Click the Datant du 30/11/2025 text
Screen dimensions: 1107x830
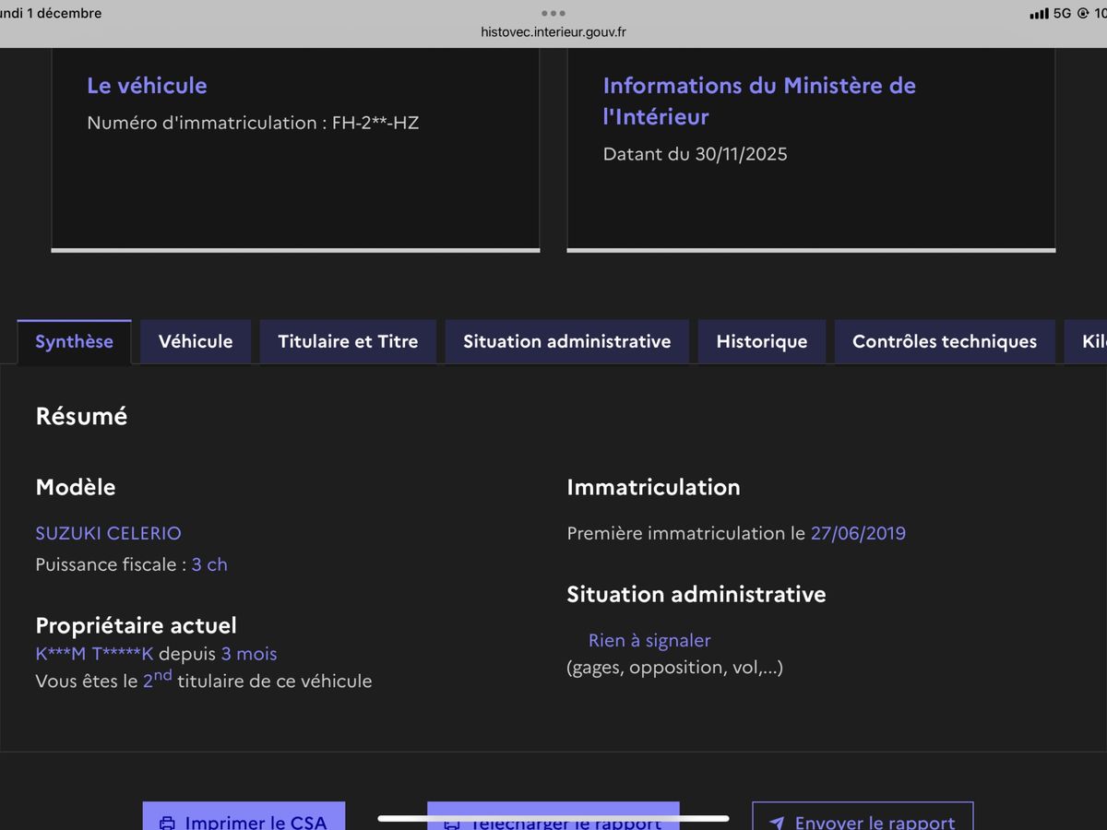pos(695,154)
